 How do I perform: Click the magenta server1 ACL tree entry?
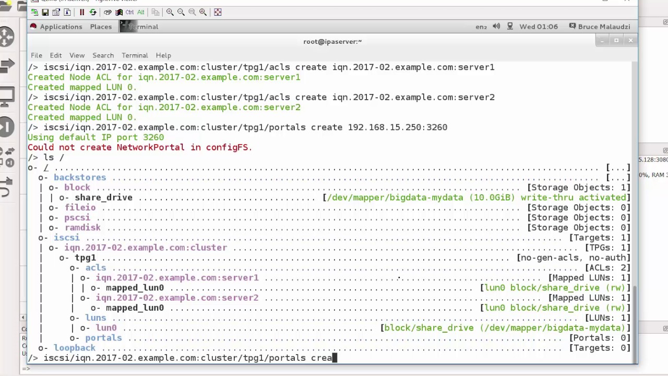tap(177, 278)
